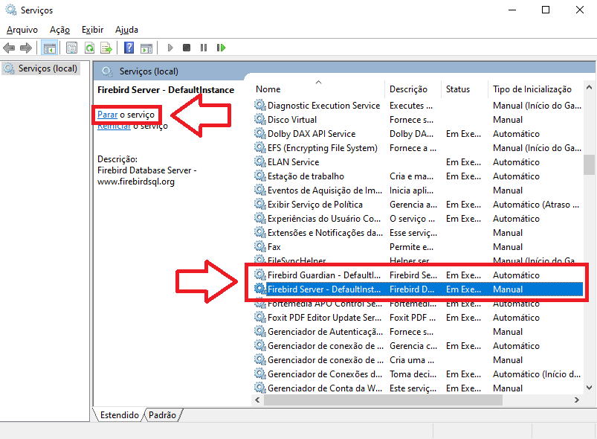Click the Refresh toolbar icon
597x439 pixels.
[x=89, y=48]
